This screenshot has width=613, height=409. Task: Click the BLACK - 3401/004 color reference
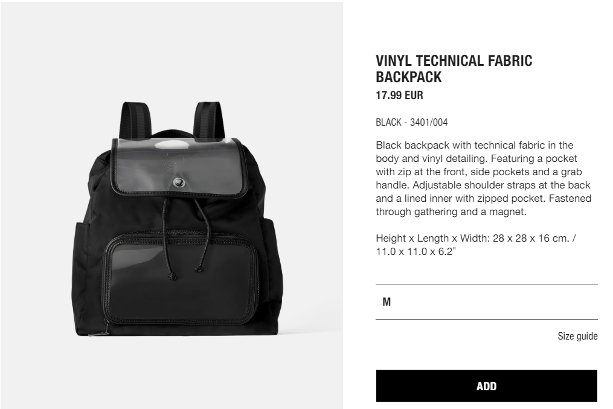pos(411,123)
